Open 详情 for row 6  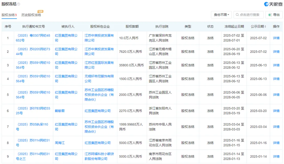(x=276, y=111)
